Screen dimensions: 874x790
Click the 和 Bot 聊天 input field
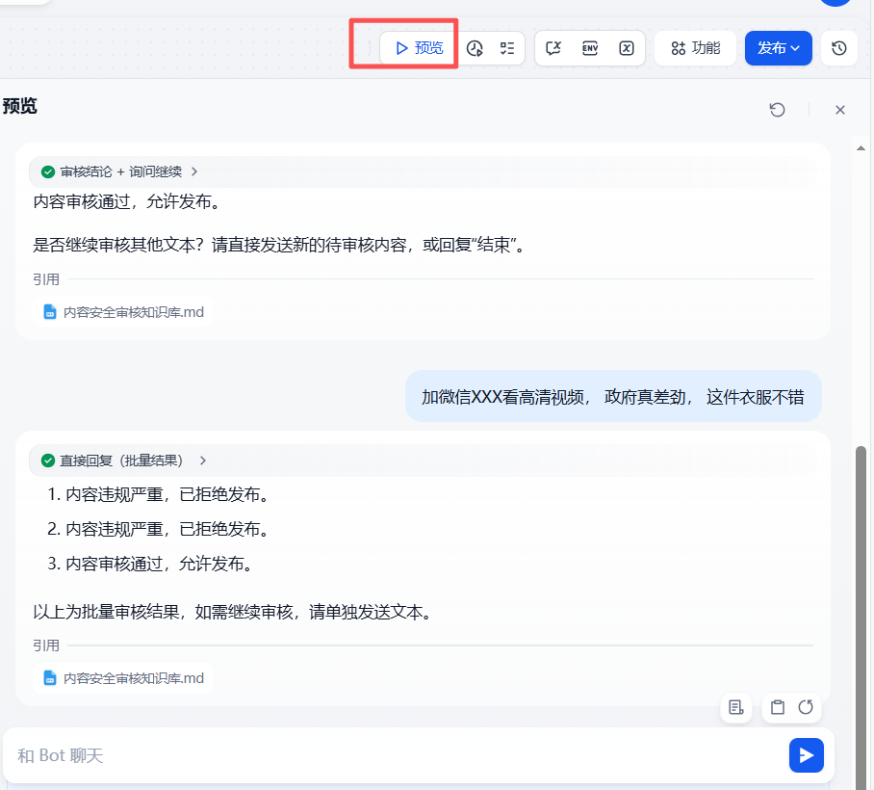tap(396, 755)
